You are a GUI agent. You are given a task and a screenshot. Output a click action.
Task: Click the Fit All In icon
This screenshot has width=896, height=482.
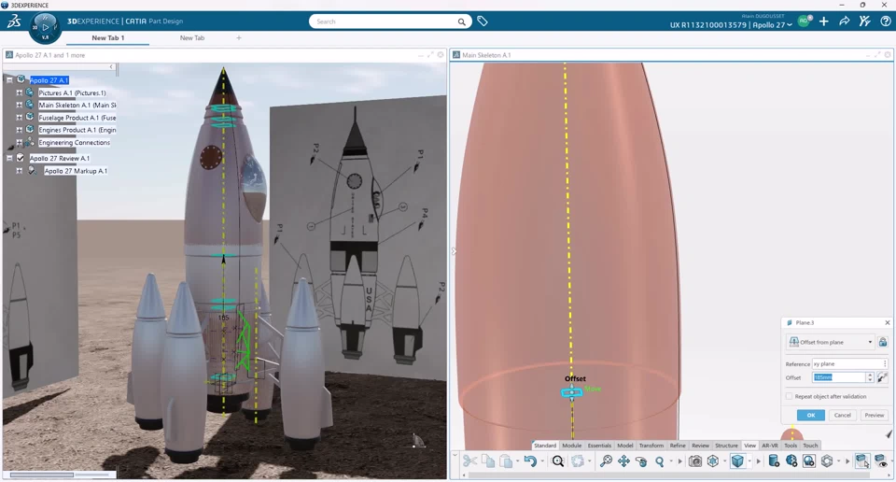pyautogui.click(x=558, y=461)
